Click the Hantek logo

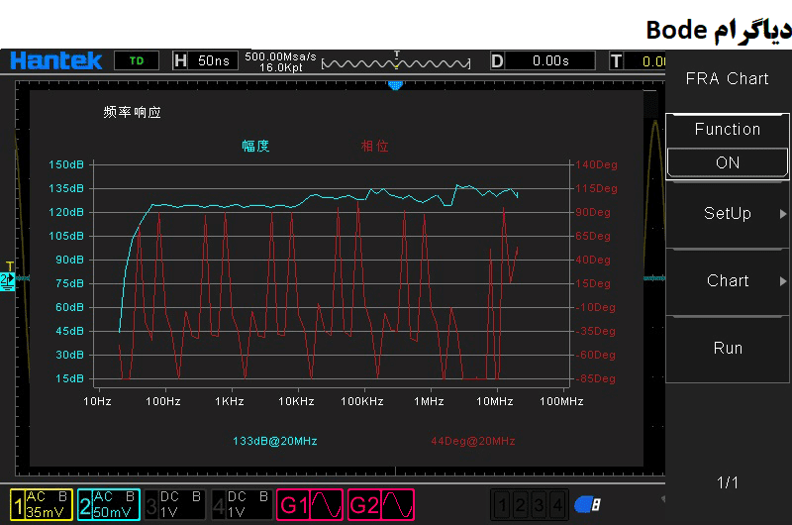(55, 60)
